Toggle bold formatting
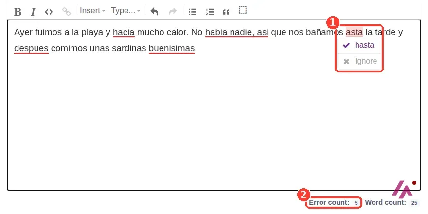This screenshot has height=214, width=428. (x=18, y=12)
